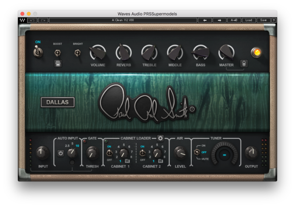295x207 pixels.
Task: Click the output level LED meter
Action: [264, 153]
